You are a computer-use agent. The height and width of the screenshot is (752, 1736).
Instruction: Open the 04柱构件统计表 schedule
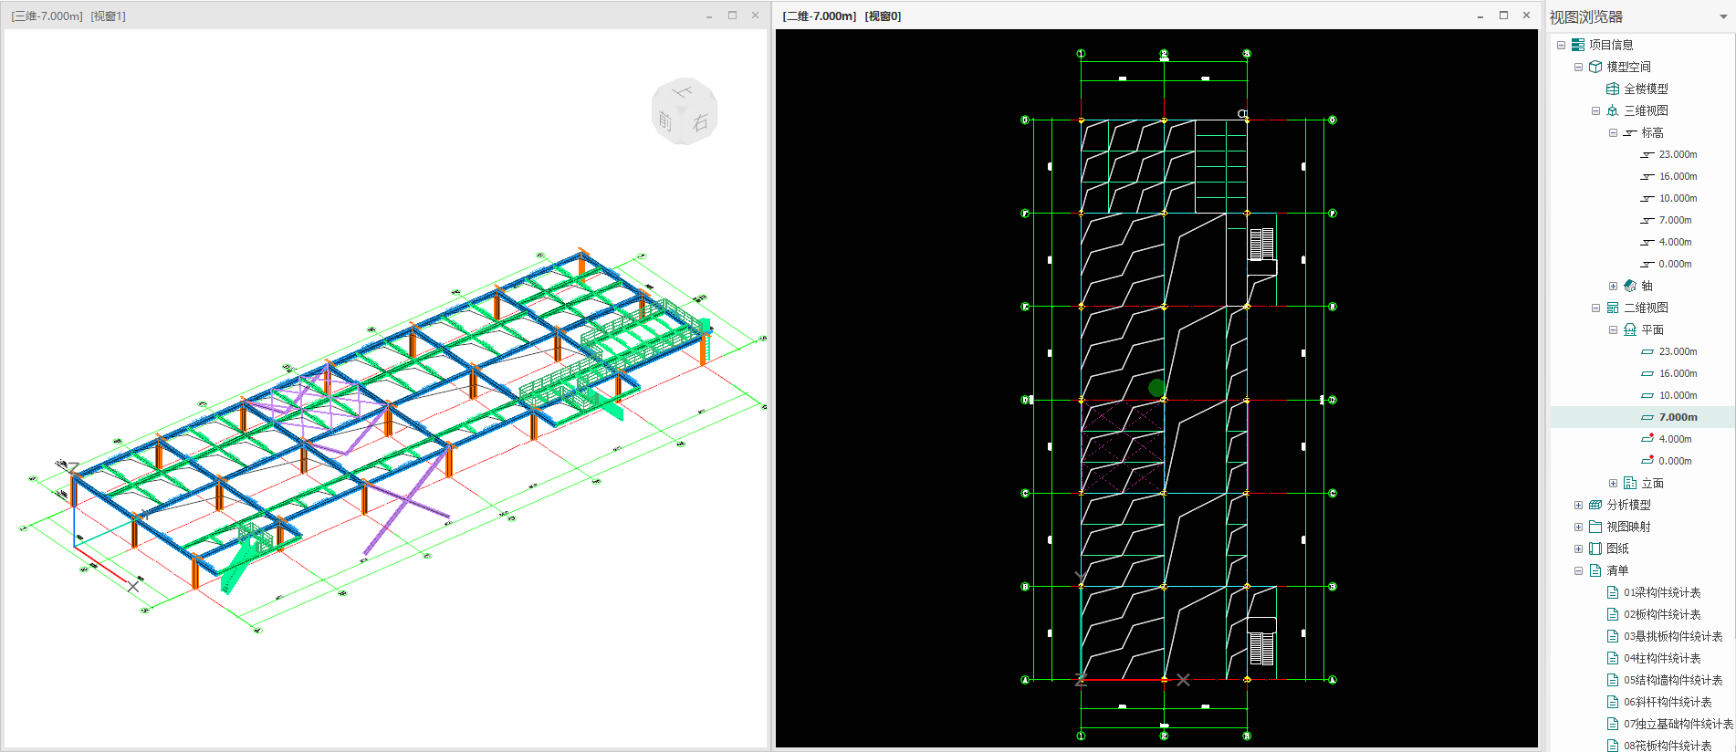click(1661, 658)
